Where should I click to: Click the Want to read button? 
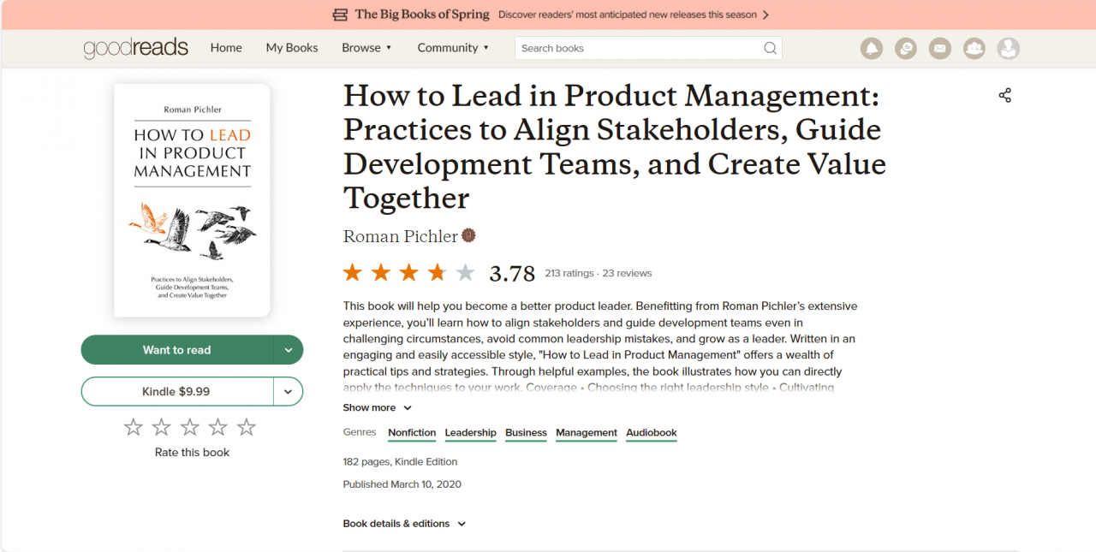(177, 349)
